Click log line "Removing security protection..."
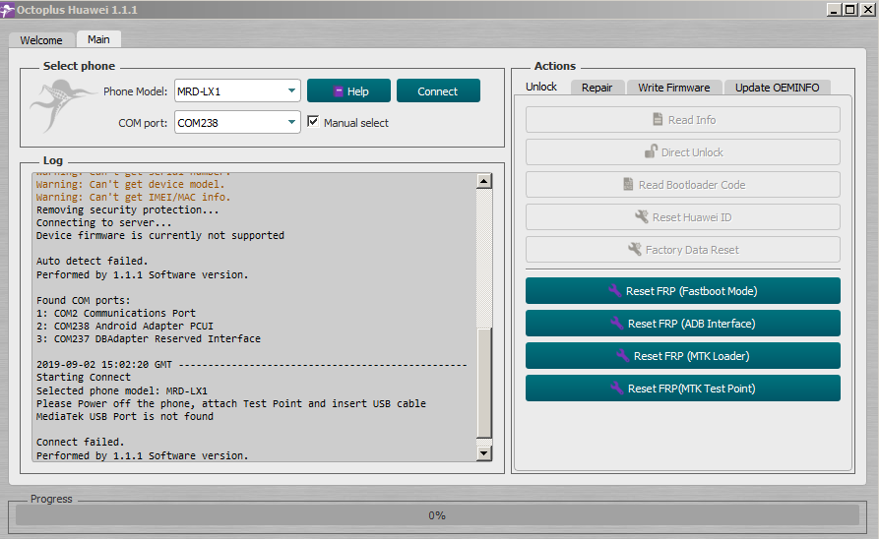Screen dimensions: 879x539 click(x=128, y=210)
